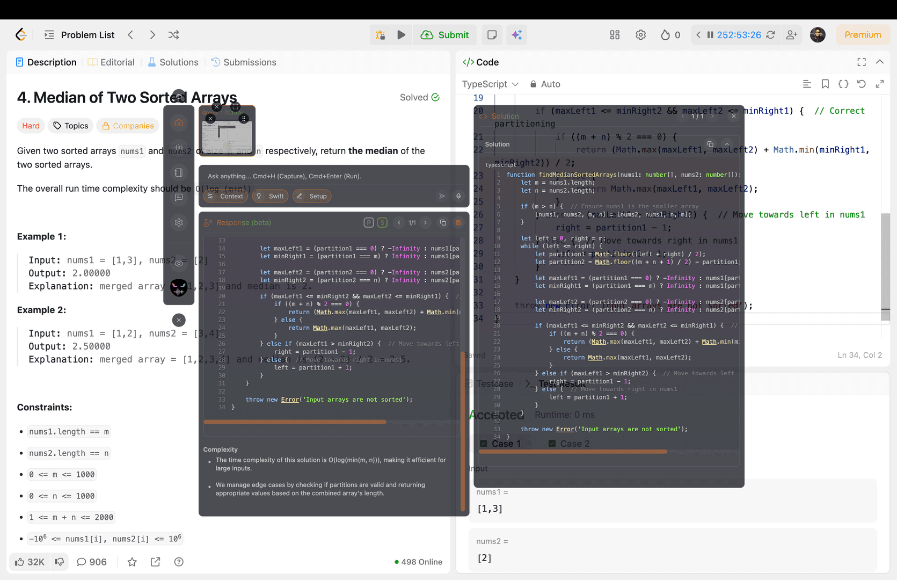
Task: Open the overlay sidebar settings gear
Action: pyautogui.click(x=179, y=222)
